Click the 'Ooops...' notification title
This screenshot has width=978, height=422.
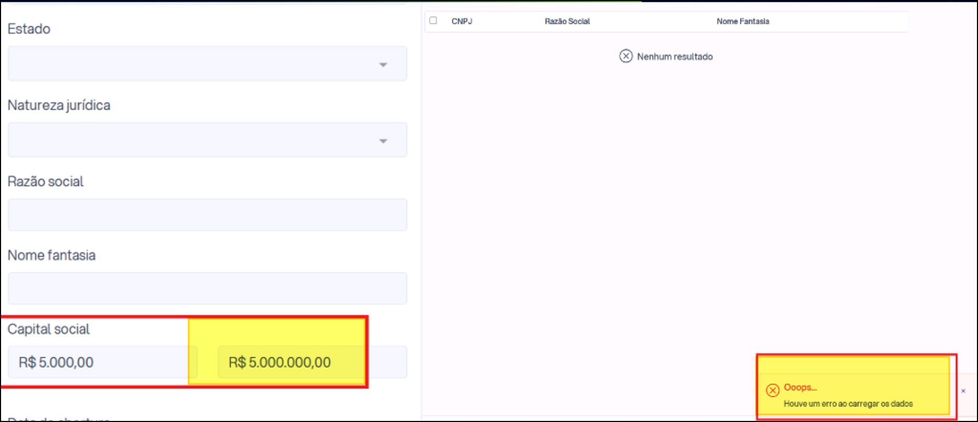click(x=800, y=388)
